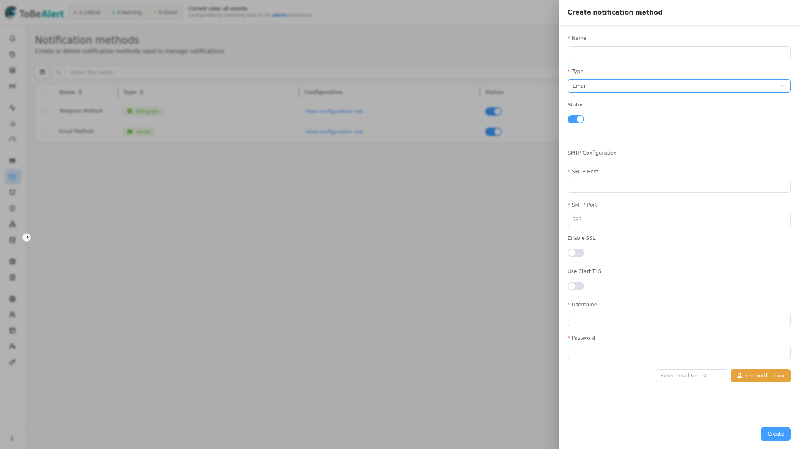The width and height of the screenshot is (799, 449).
Task: Click the 0 minor events badge
Action: tap(166, 12)
